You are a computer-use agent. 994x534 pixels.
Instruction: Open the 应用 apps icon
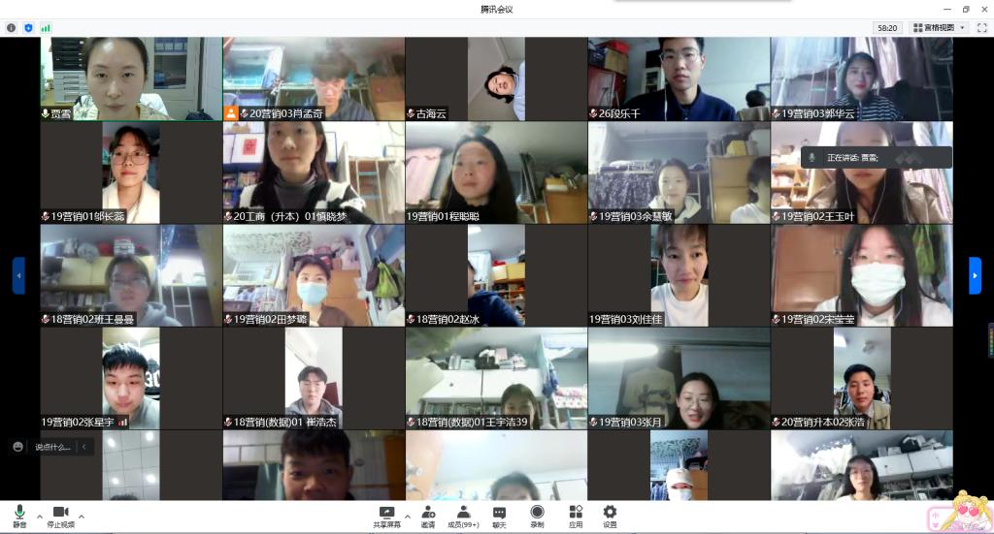pos(575,515)
